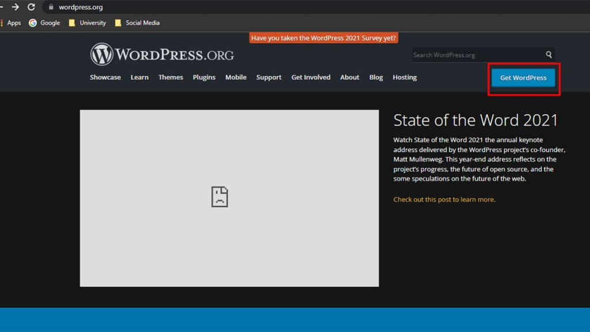Open the Social Media bookmarks folder
The width and height of the screenshot is (590, 332).
click(x=137, y=23)
